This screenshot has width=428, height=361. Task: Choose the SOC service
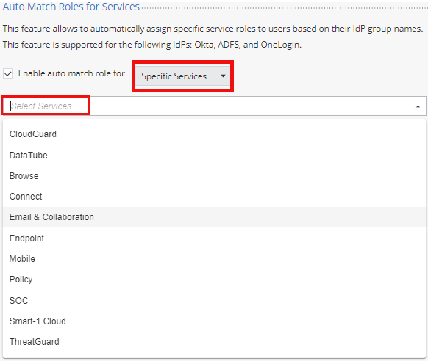[x=214, y=300]
